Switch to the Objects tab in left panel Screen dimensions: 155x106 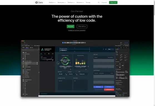(x=27, y=47)
